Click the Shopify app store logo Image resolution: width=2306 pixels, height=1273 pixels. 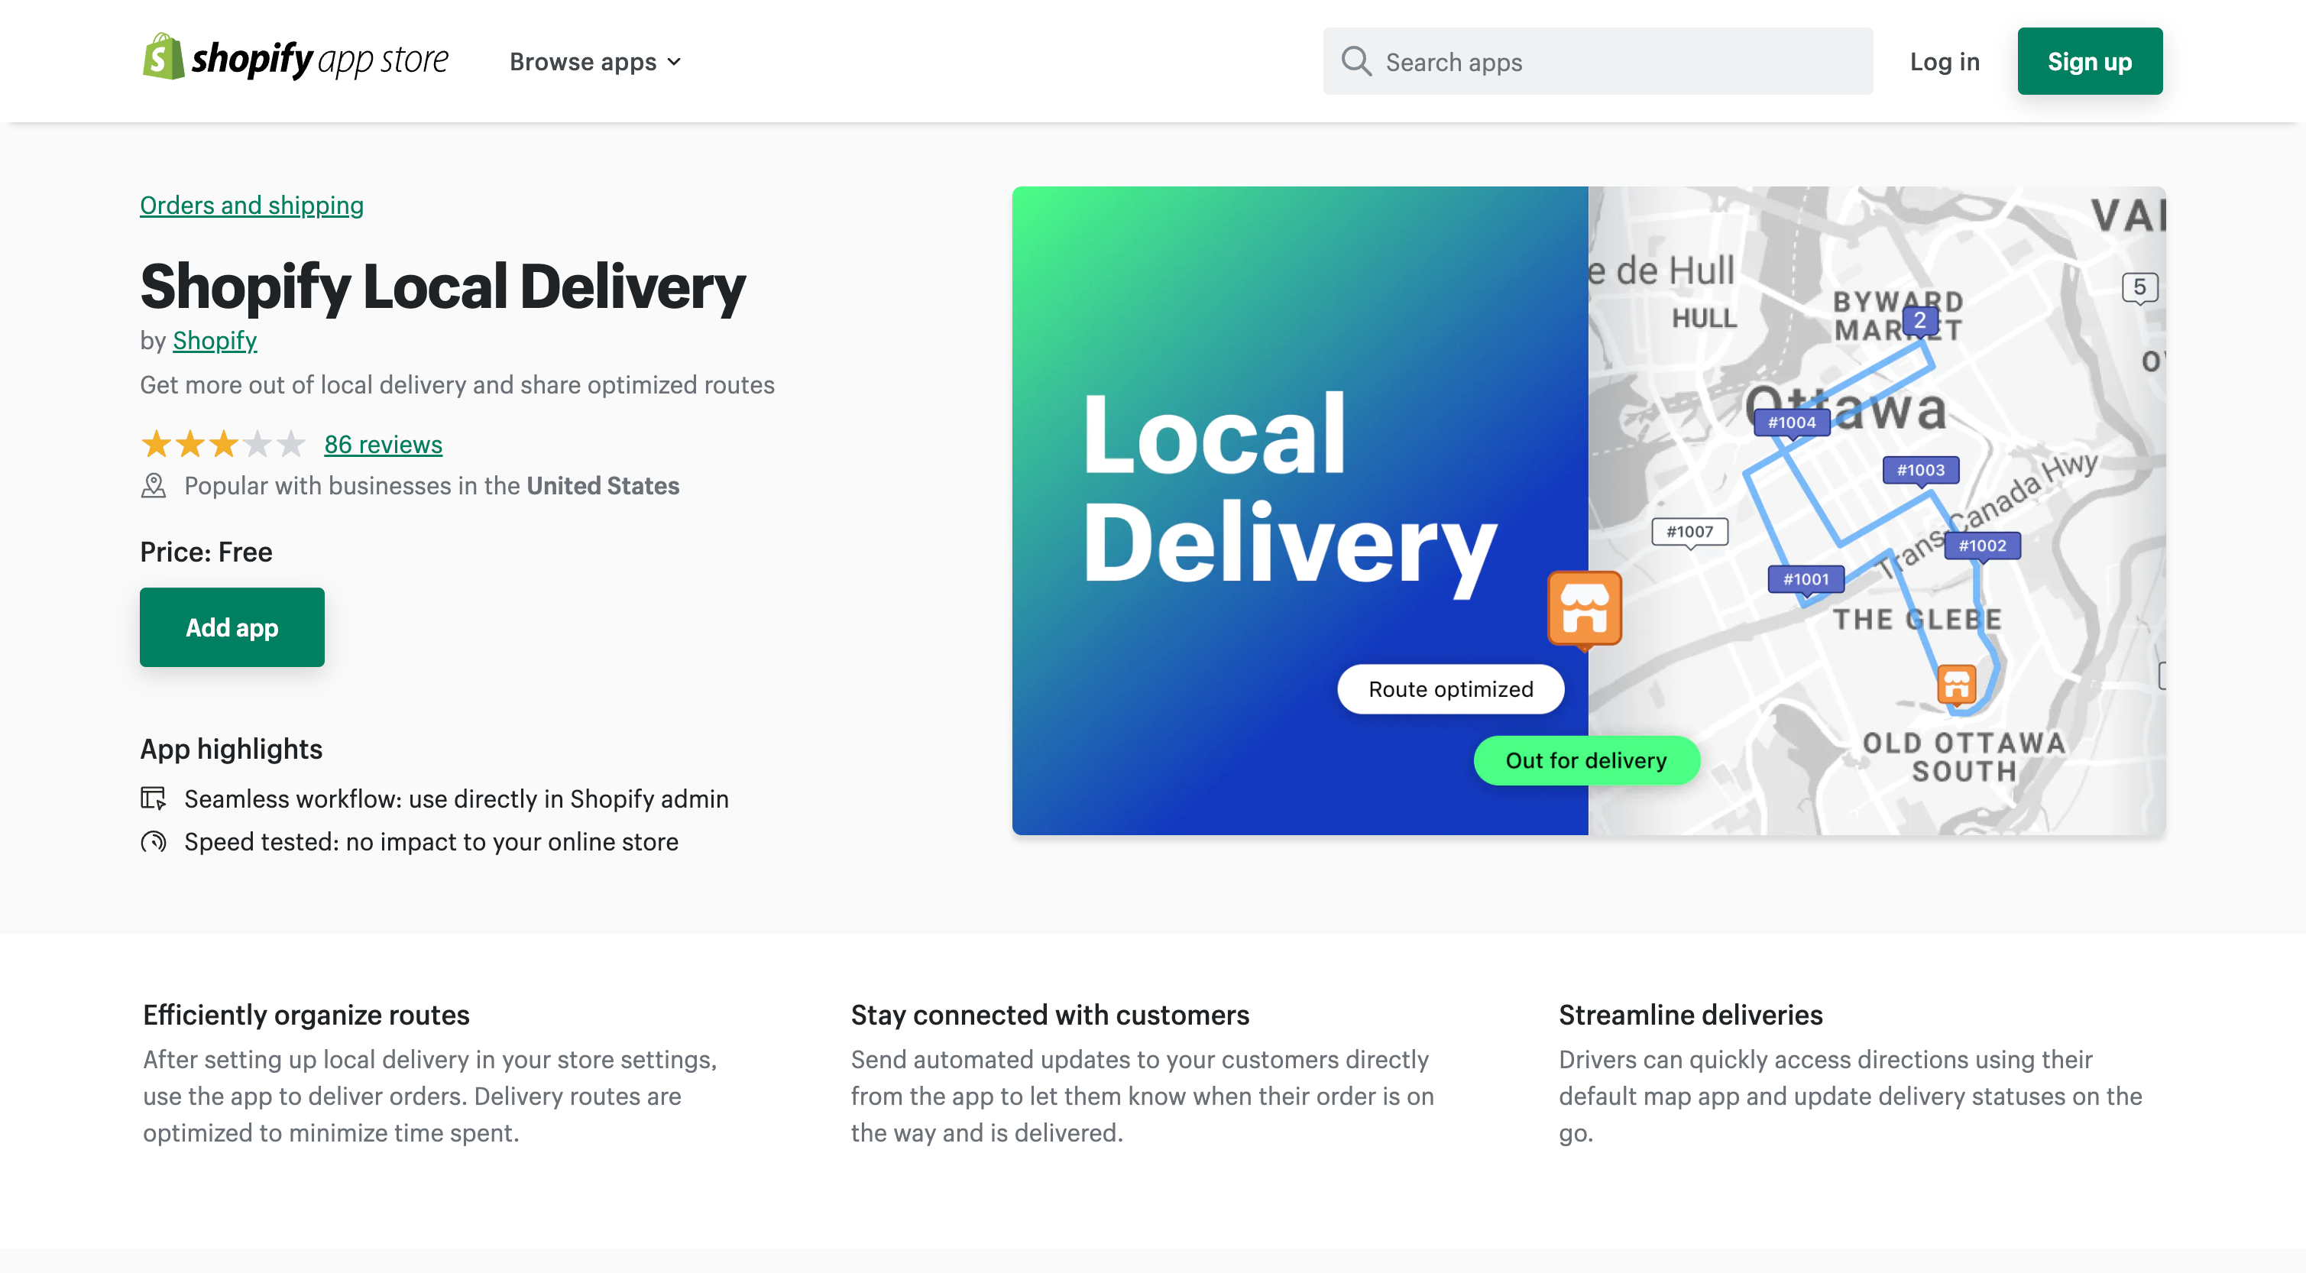(296, 58)
